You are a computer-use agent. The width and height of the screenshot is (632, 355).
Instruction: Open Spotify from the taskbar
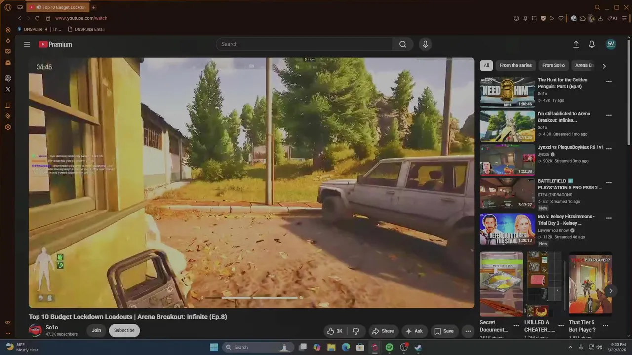[389, 347]
